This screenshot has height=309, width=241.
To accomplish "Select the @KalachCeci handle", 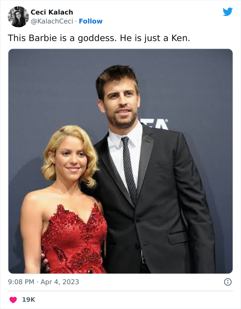I will 52,21.
